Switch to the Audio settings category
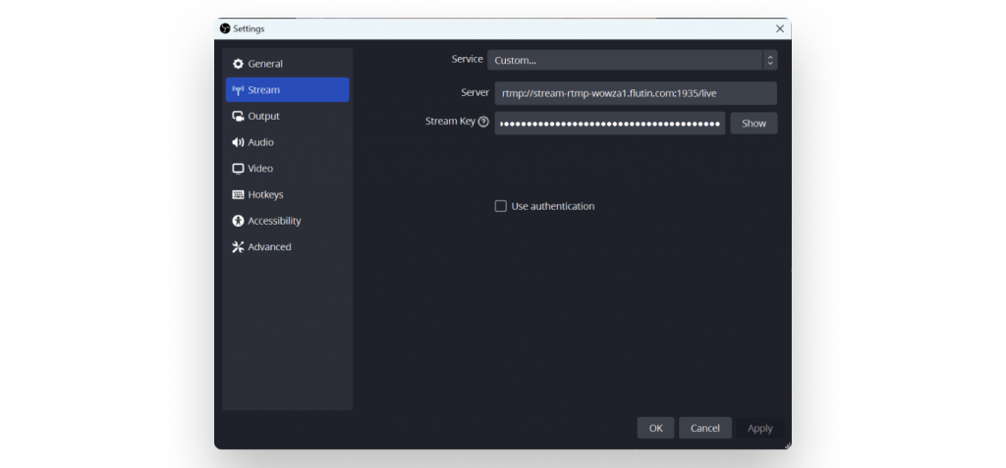Viewport: 1006px width, 468px height. pos(287,142)
